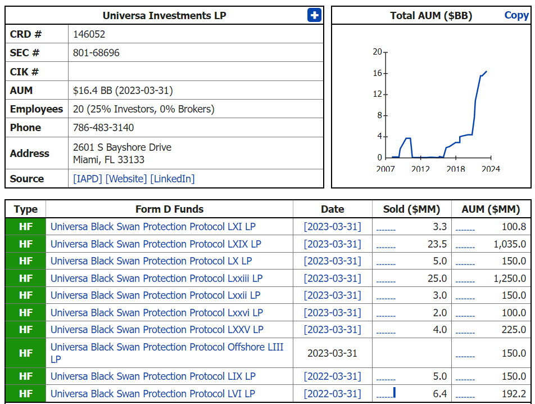Screen dimensions: 535x404
Task: Click the AUM ($MM) column header
Action: click(x=491, y=209)
